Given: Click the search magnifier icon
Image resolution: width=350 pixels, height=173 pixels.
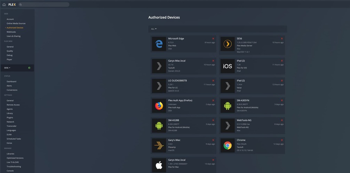Looking at the screenshot, I should click(21, 5).
